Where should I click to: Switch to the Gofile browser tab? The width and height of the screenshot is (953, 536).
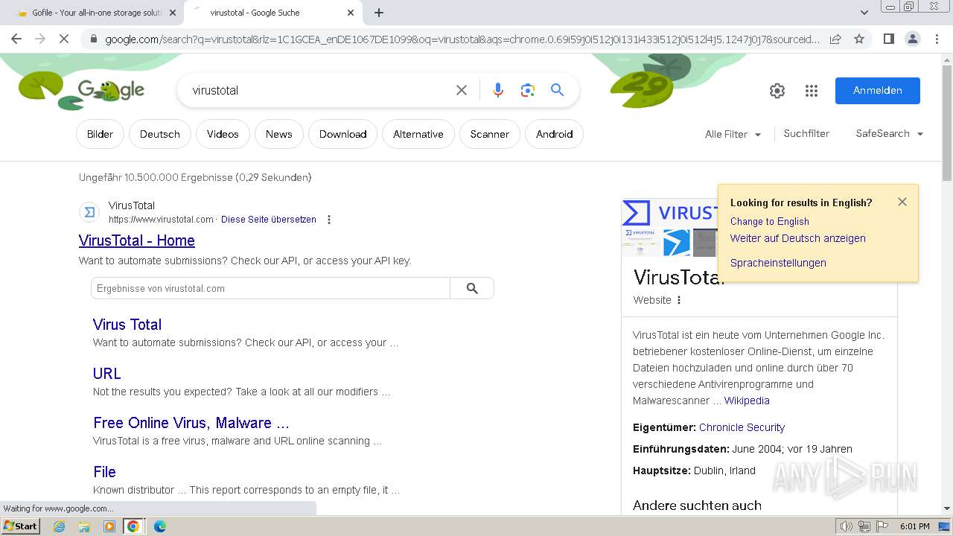92,13
